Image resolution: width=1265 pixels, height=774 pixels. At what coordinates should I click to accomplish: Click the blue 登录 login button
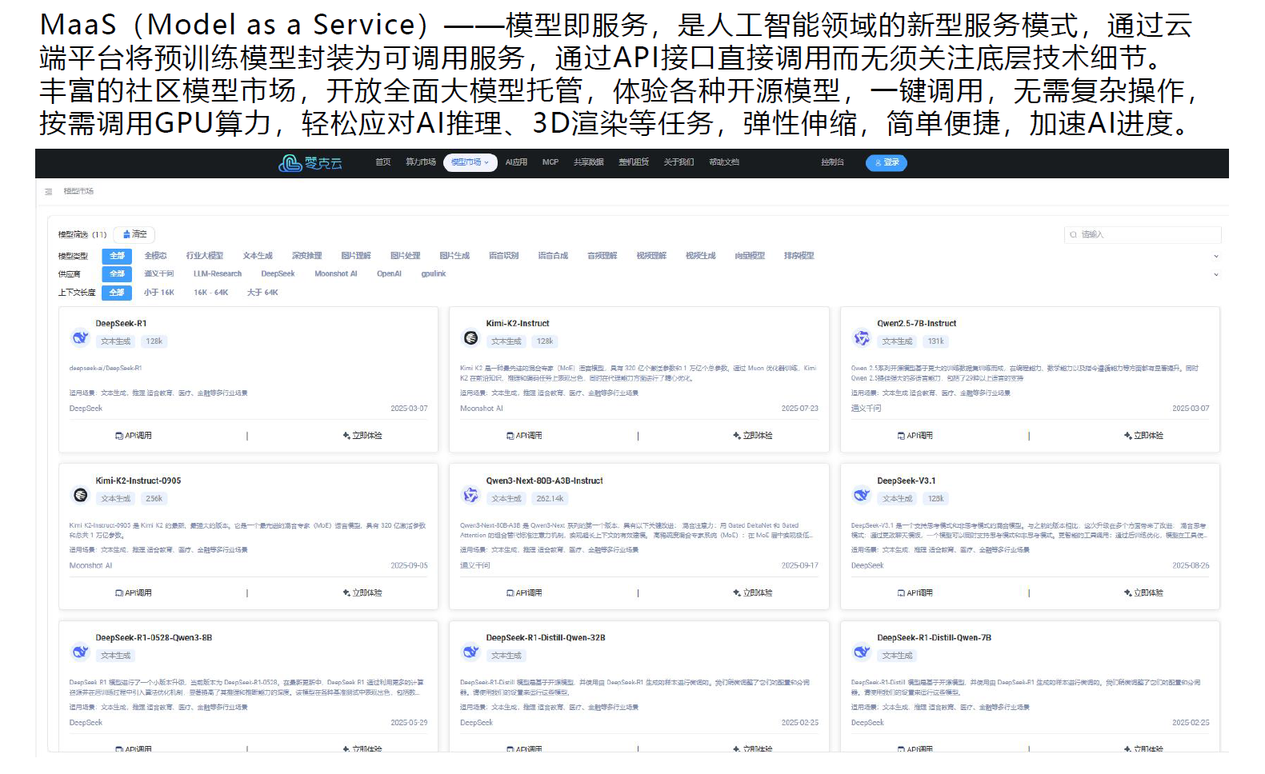pos(887,163)
